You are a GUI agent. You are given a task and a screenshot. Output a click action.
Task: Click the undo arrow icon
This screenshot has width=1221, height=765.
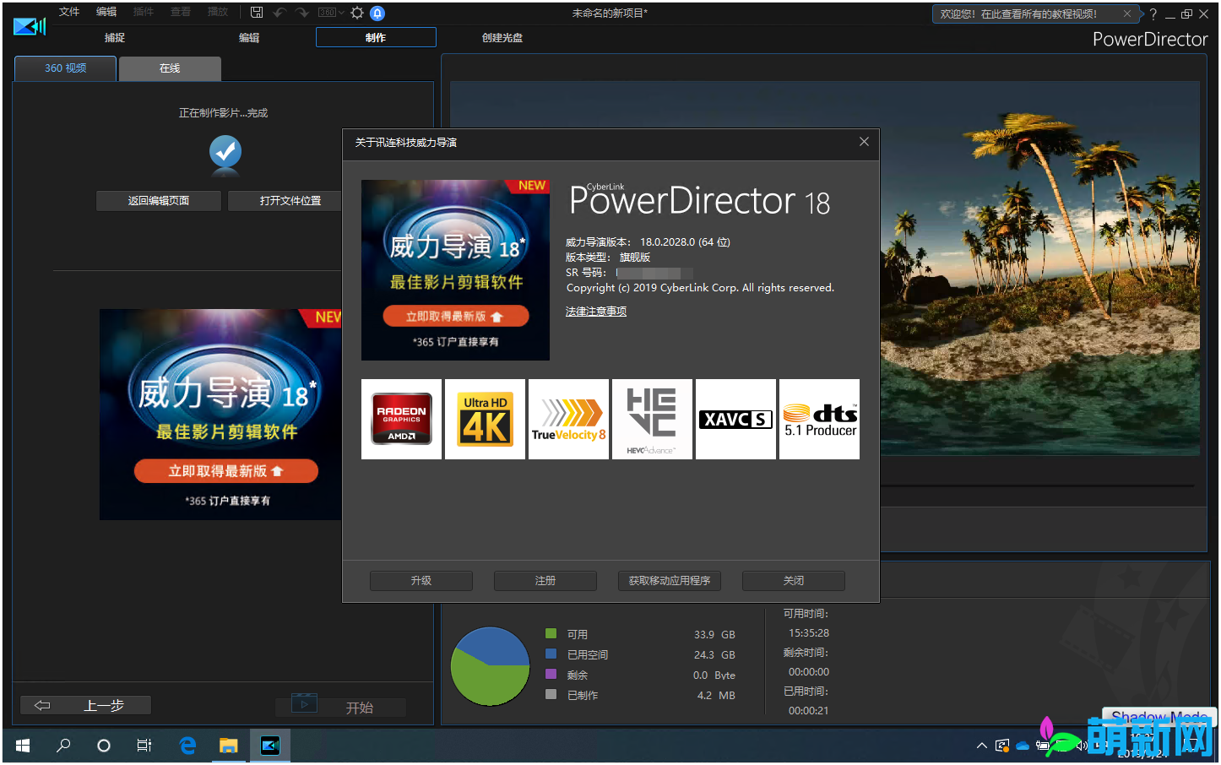coord(279,13)
